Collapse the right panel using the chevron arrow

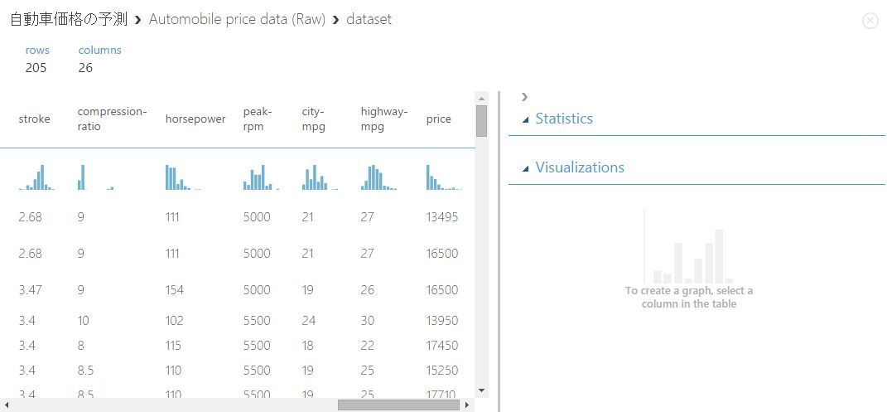(525, 97)
